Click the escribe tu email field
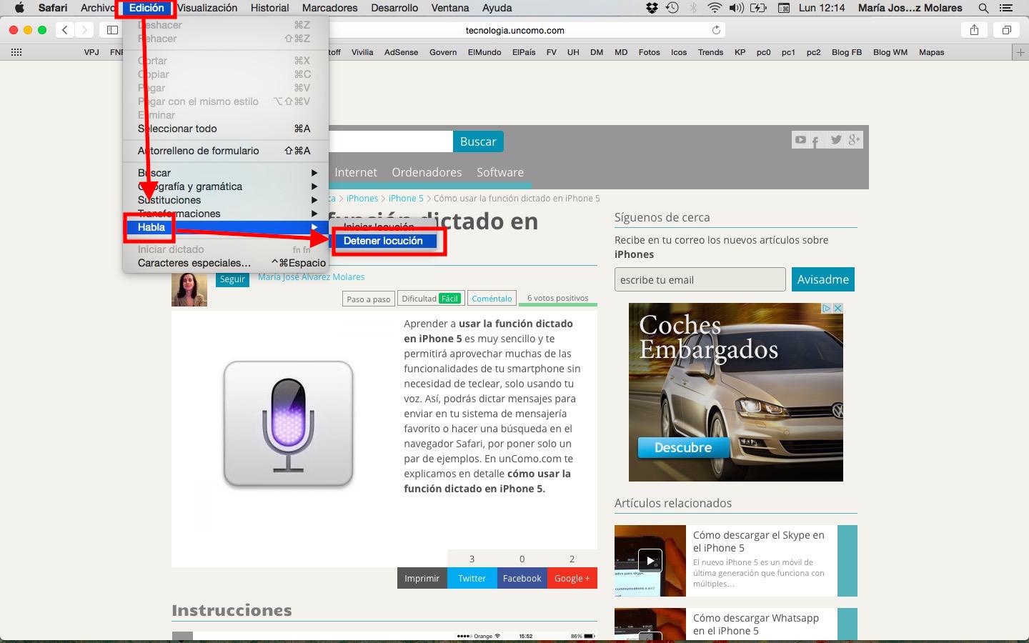Viewport: 1029px width, 643px height. (x=700, y=279)
